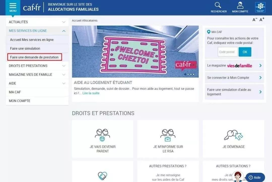Click the Code postal input field
272x182 pixels.
[228, 52]
